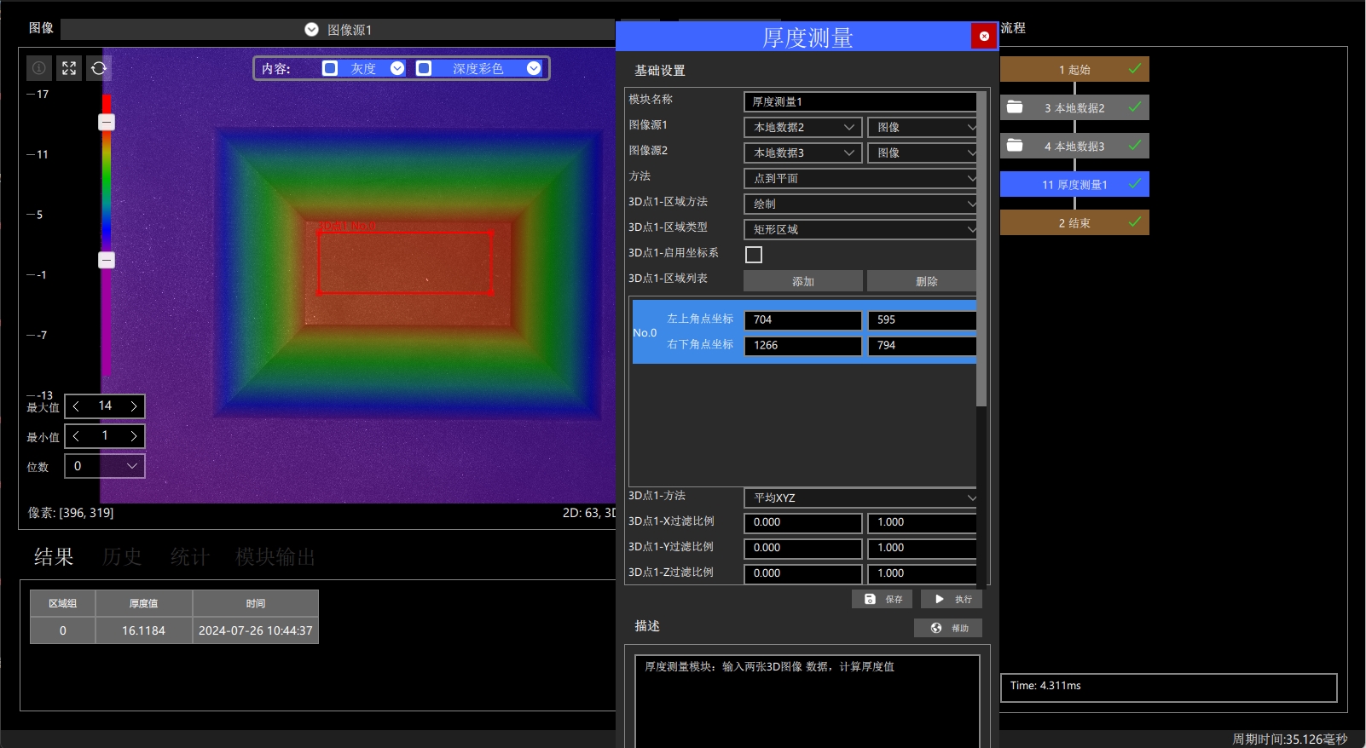The image size is (1366, 748).
Task: Click the 区域组 column header
Action: tap(62, 603)
